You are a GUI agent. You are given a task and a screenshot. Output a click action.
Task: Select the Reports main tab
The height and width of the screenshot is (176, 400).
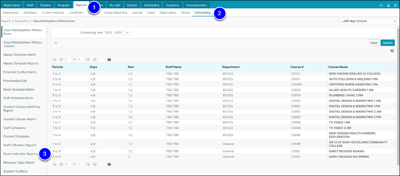(81, 5)
